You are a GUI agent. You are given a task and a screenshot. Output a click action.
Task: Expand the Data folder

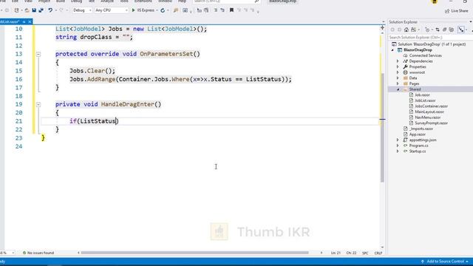pyautogui.click(x=398, y=78)
